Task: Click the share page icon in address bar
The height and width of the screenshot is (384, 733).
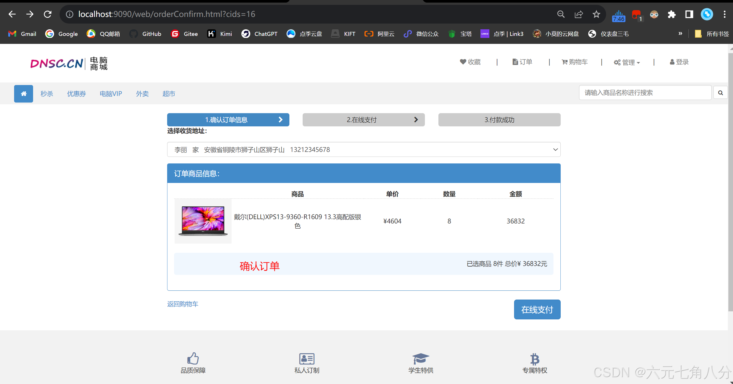Action: click(579, 14)
